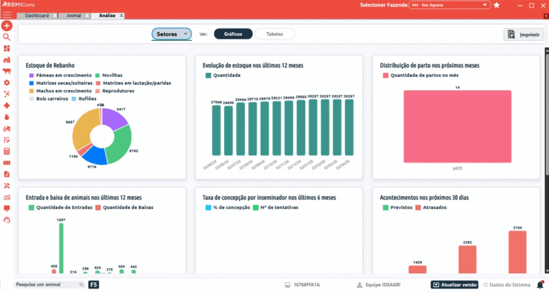Open the health cross icon in sidebar
549x290 pixels.
tap(6, 105)
